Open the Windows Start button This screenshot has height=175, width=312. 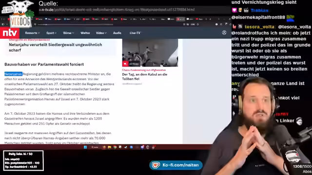click(x=85, y=147)
